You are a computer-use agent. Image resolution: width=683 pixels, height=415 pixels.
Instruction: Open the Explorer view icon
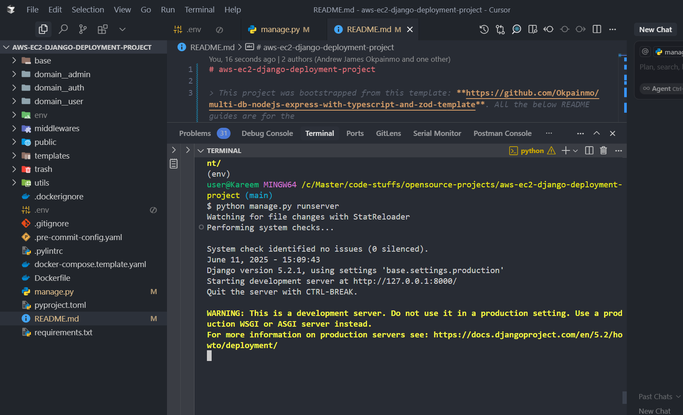click(43, 29)
